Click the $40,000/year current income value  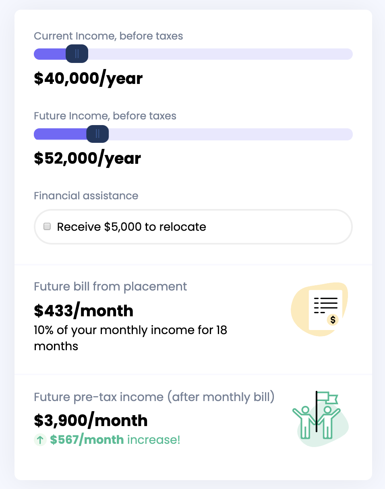[x=88, y=78]
